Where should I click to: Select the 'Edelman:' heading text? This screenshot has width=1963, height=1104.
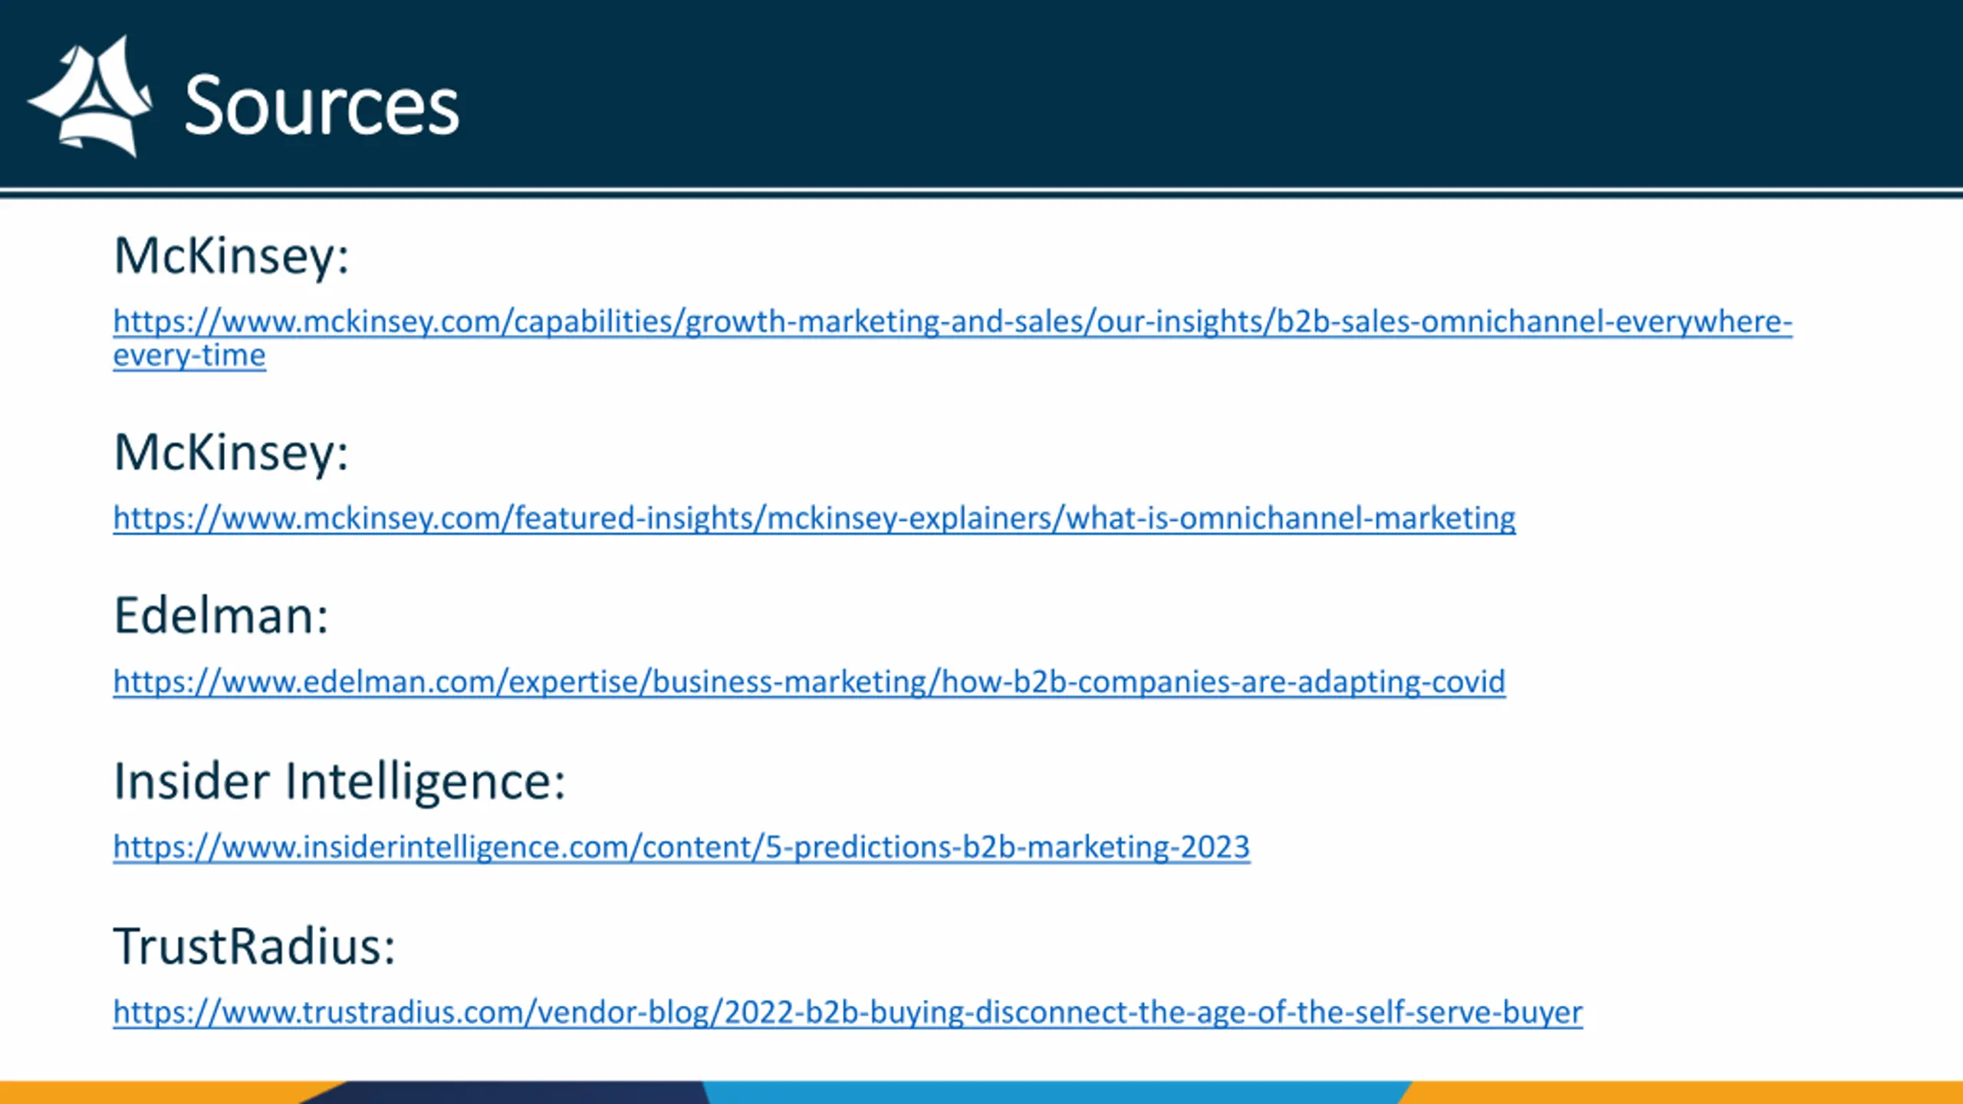click(221, 616)
